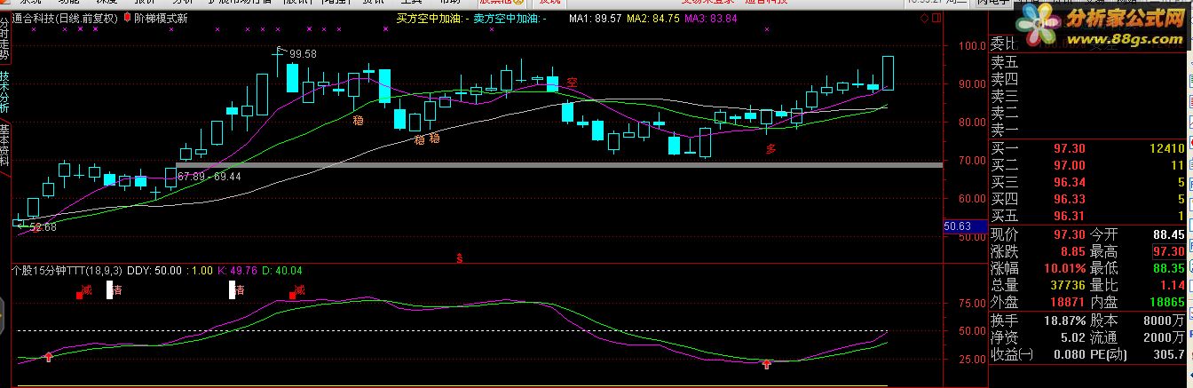Select the 买五 bid price 96.31
The height and width of the screenshot is (388, 1193).
1069,216
